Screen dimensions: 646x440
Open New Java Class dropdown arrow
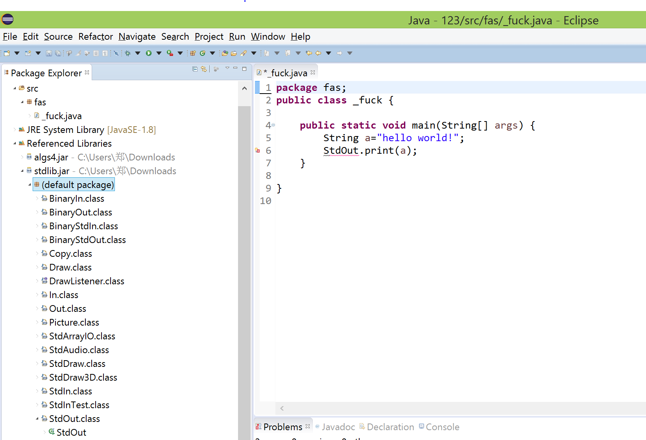click(x=212, y=53)
